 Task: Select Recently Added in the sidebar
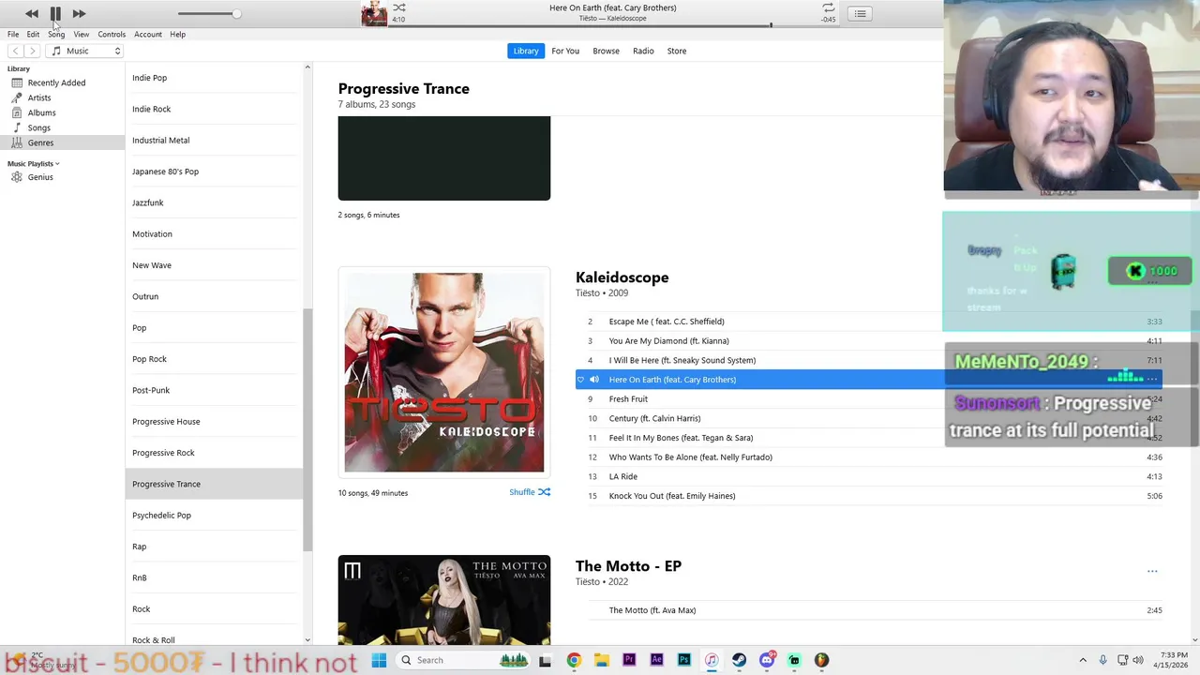pos(56,82)
